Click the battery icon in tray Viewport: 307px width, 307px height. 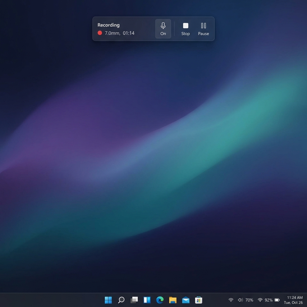[277, 300]
